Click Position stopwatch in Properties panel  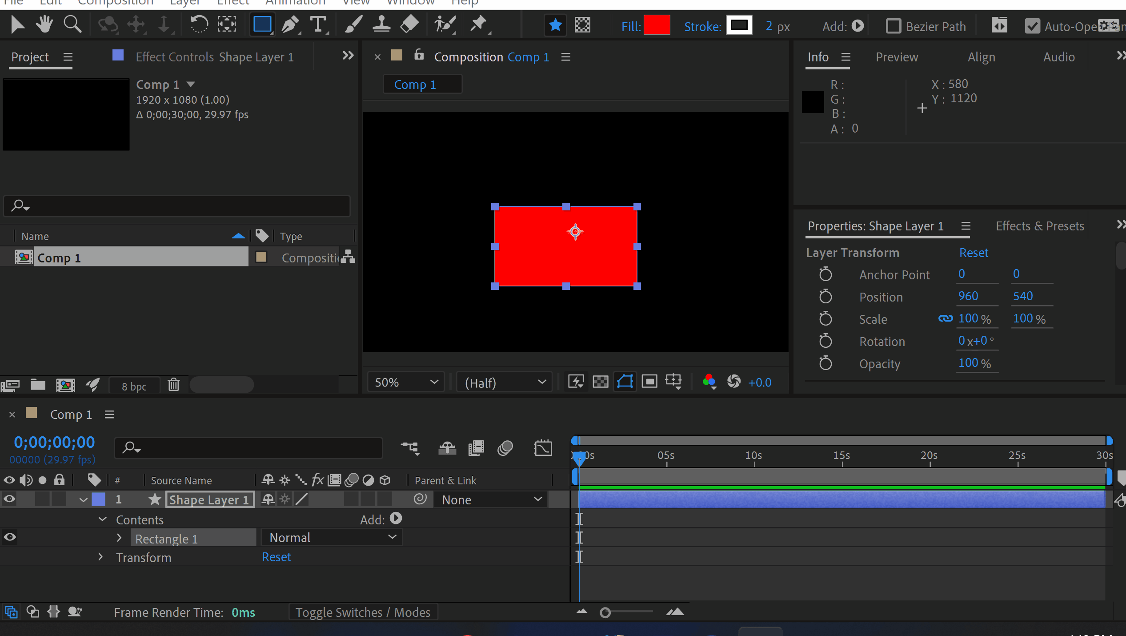click(x=825, y=297)
